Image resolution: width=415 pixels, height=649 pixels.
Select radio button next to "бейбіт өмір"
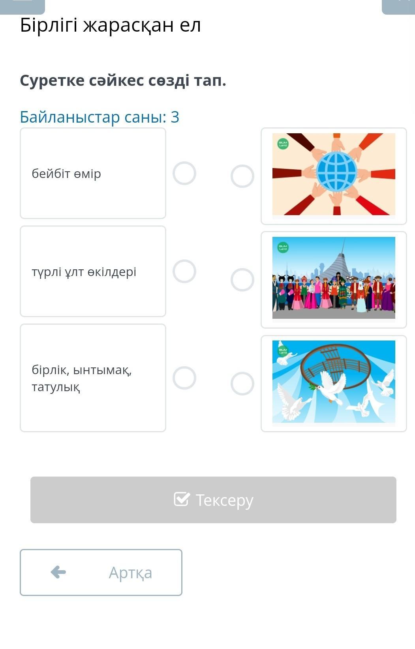pos(184,173)
